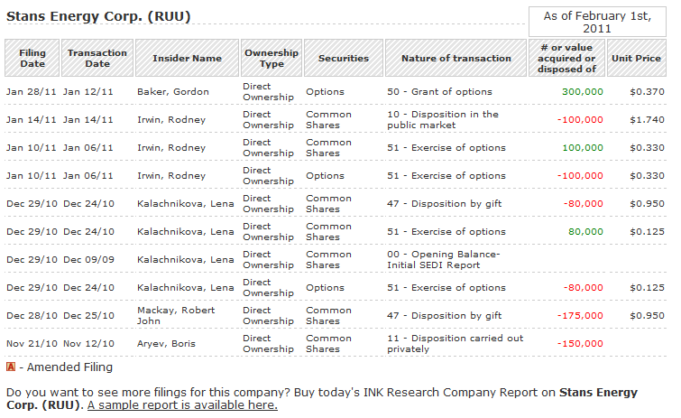Click the Securities column header

(x=344, y=58)
